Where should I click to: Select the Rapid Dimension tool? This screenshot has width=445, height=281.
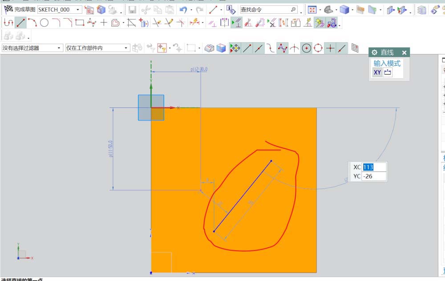pos(194,23)
